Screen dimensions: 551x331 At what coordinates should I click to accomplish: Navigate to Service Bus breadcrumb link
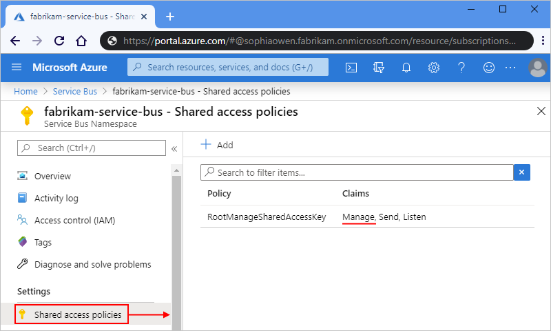[x=75, y=91]
